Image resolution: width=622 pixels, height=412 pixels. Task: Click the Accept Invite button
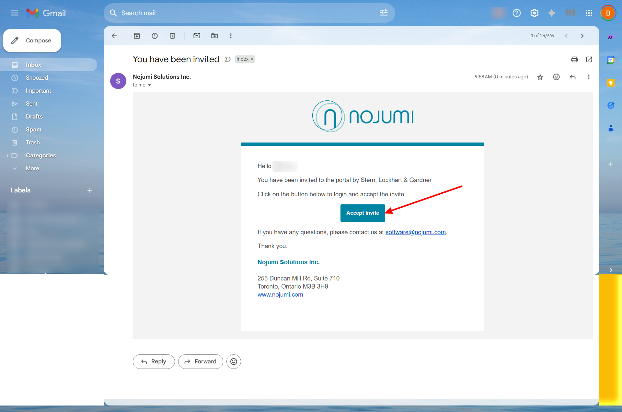363,213
